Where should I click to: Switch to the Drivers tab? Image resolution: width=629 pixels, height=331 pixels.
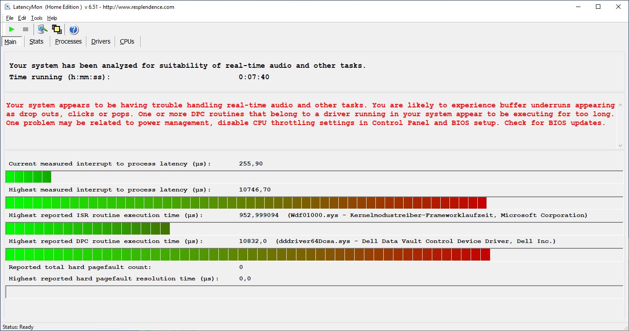tap(101, 41)
